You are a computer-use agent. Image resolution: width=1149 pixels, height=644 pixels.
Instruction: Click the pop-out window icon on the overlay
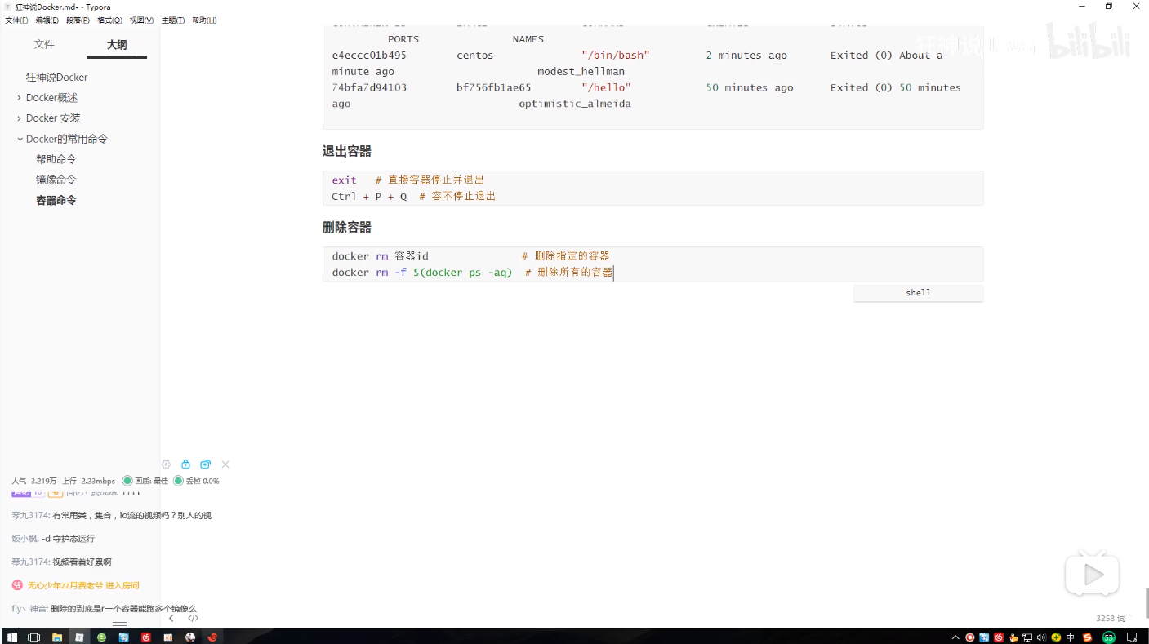click(206, 464)
